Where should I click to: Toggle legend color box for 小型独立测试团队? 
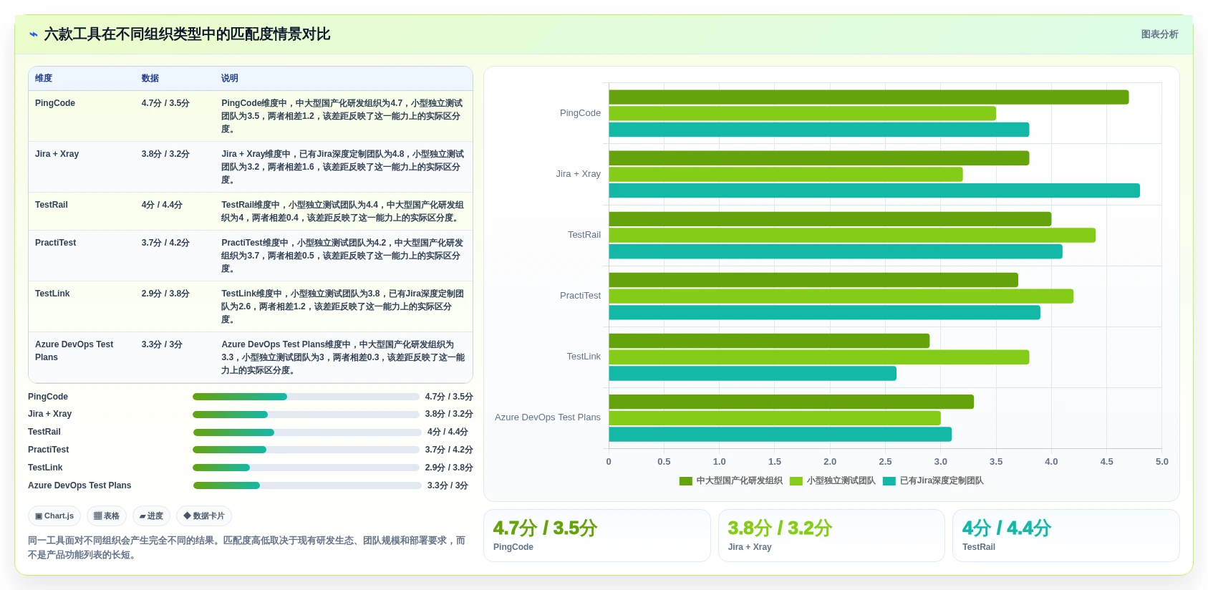[x=796, y=481]
